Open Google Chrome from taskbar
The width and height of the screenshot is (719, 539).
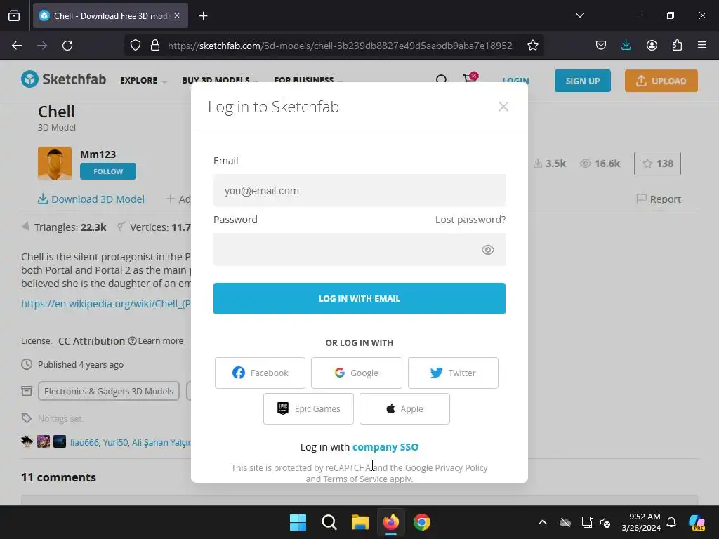pos(422,522)
